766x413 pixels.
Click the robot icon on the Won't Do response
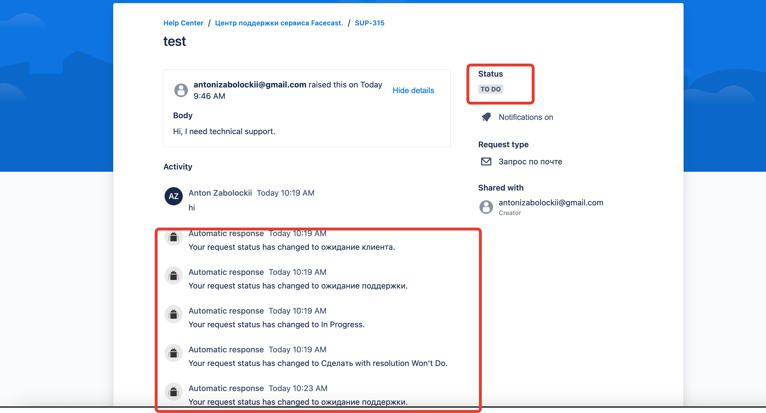tap(173, 353)
